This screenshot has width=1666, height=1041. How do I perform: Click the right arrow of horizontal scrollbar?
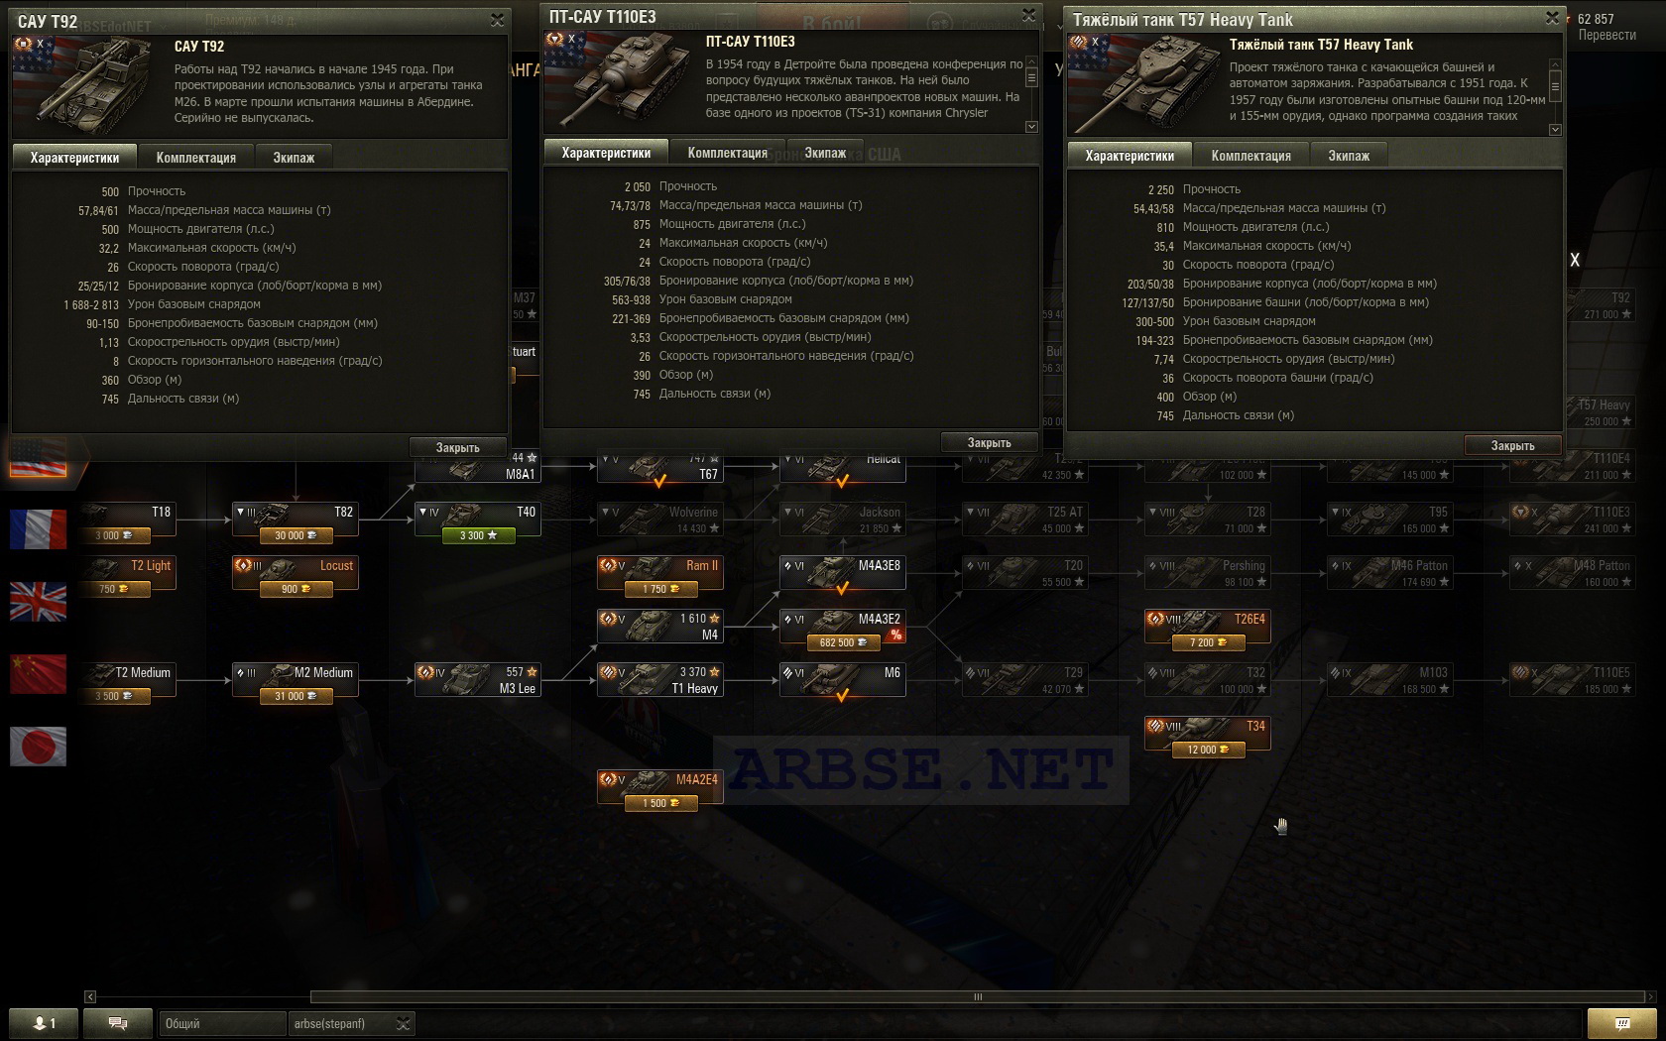point(1651,997)
